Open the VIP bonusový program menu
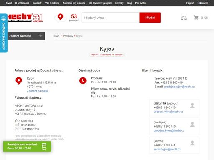This screenshot has height=160, width=214. (100, 3)
